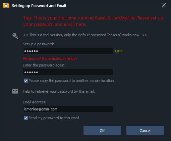Click the envelope mail icon

pos(15,91)
